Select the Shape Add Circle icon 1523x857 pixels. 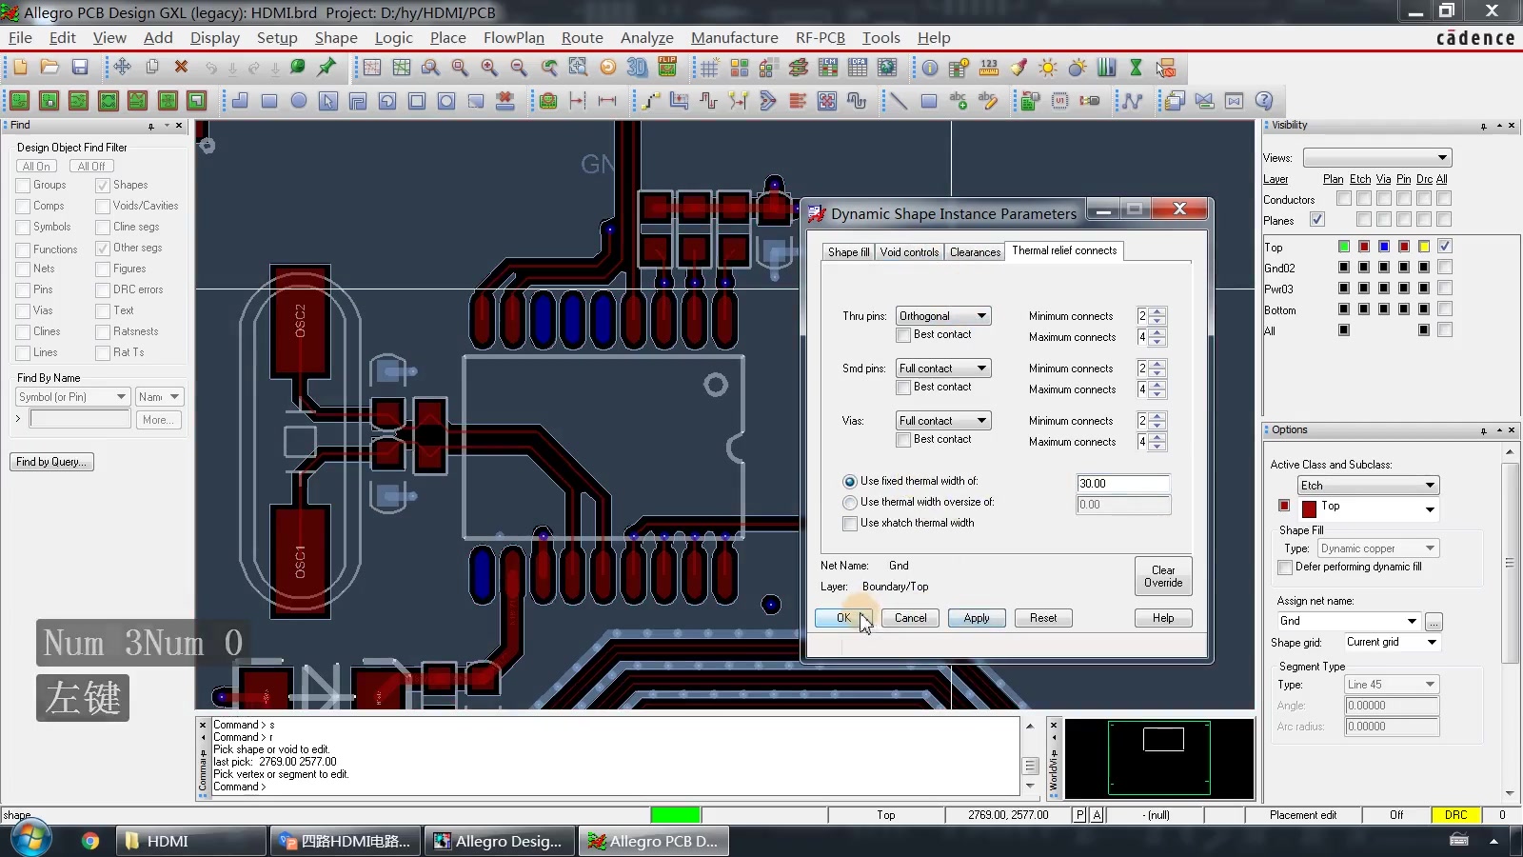pyautogui.click(x=299, y=101)
